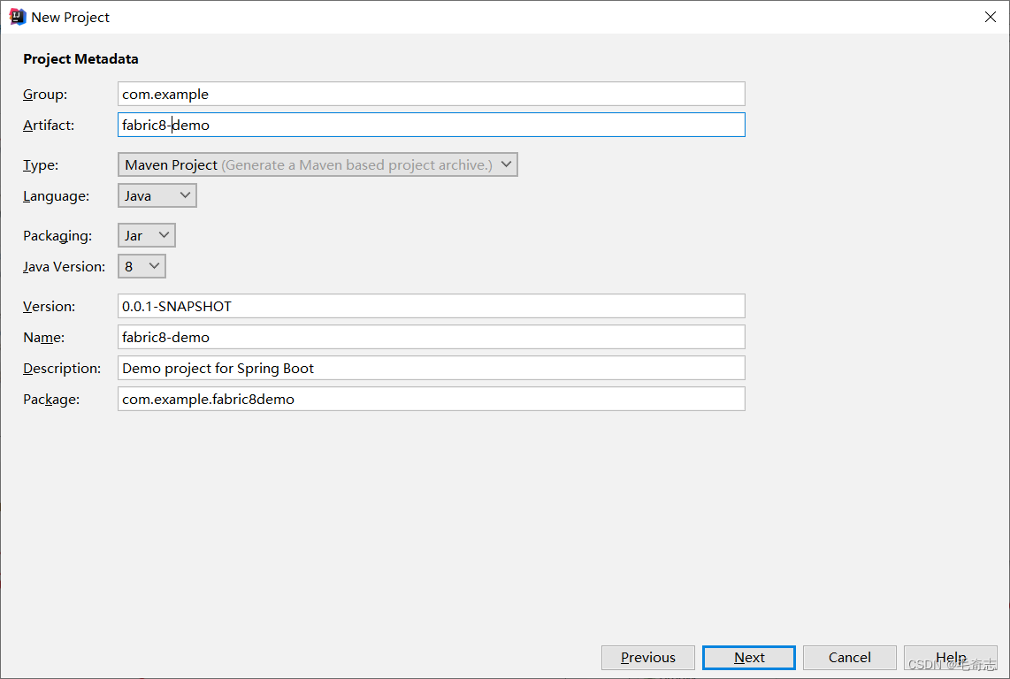The width and height of the screenshot is (1010, 679).
Task: Click the Packaging label
Action: coord(57,235)
